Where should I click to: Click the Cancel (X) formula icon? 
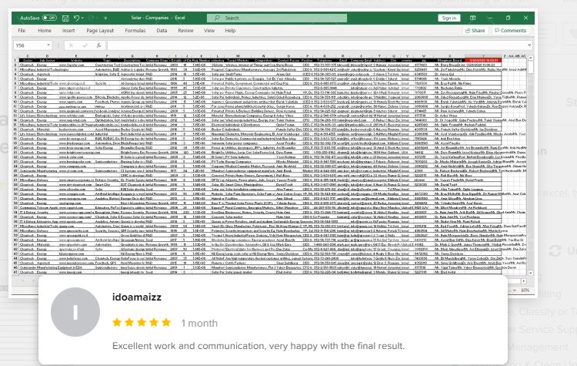point(71,45)
